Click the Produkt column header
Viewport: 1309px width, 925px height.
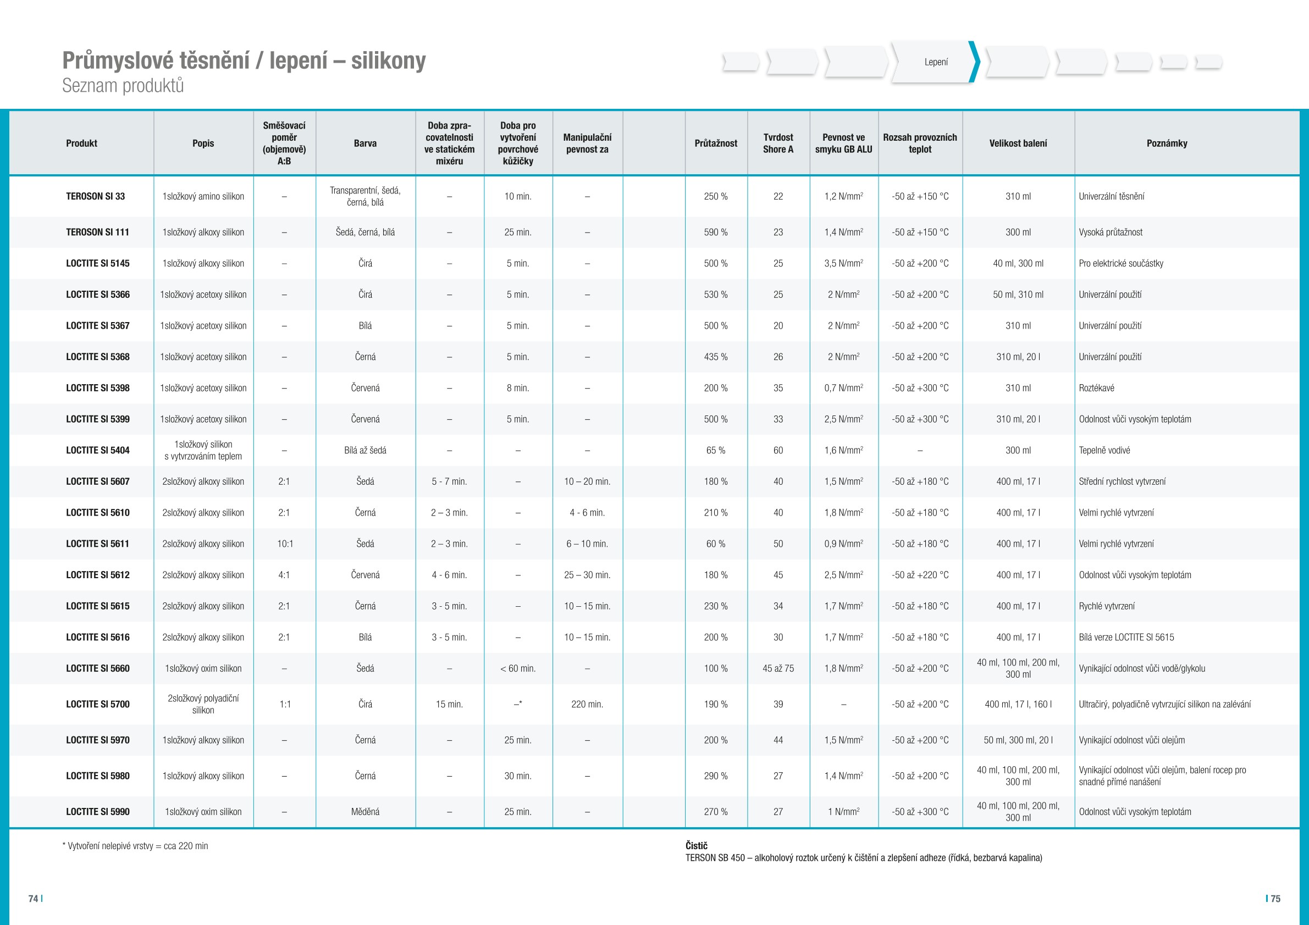(x=81, y=143)
